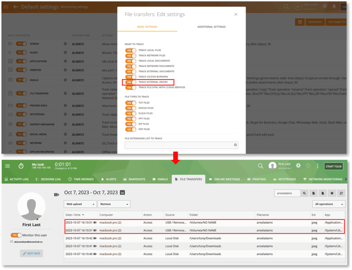Screen dimensions: 352x270
Task: Toggle DOC(X) Files tracking switch
Action: (131, 108)
